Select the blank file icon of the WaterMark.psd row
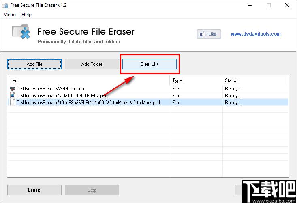This screenshot has width=297, height=203. tap(13, 102)
